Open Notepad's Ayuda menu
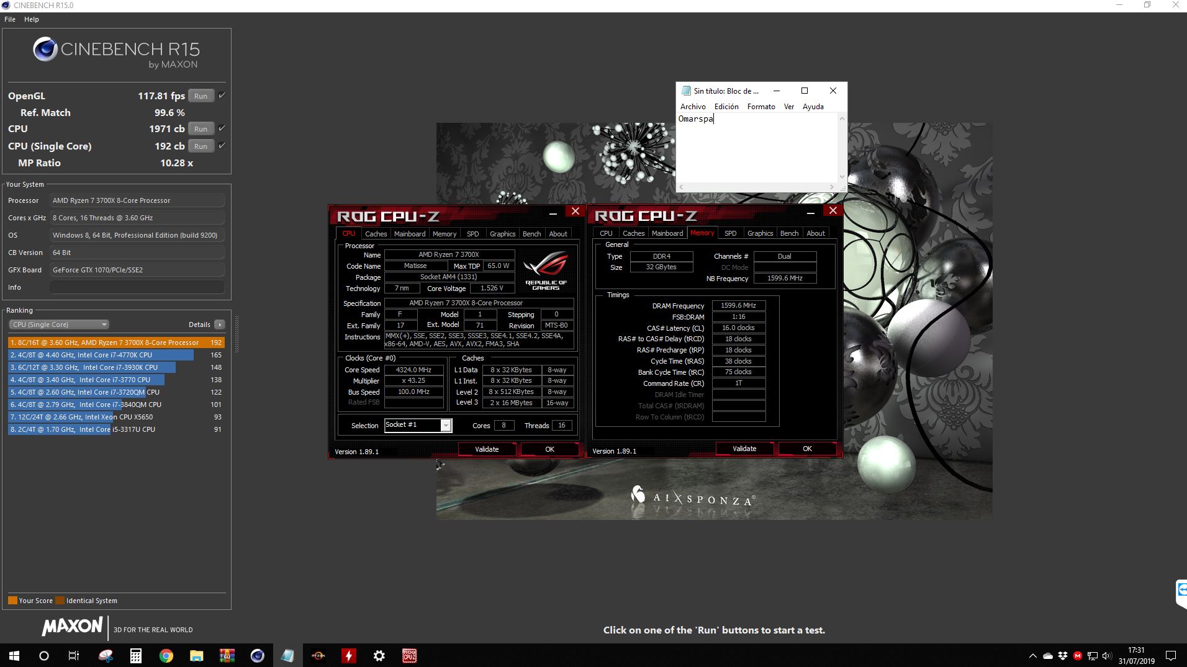This screenshot has height=667, width=1187. click(813, 107)
